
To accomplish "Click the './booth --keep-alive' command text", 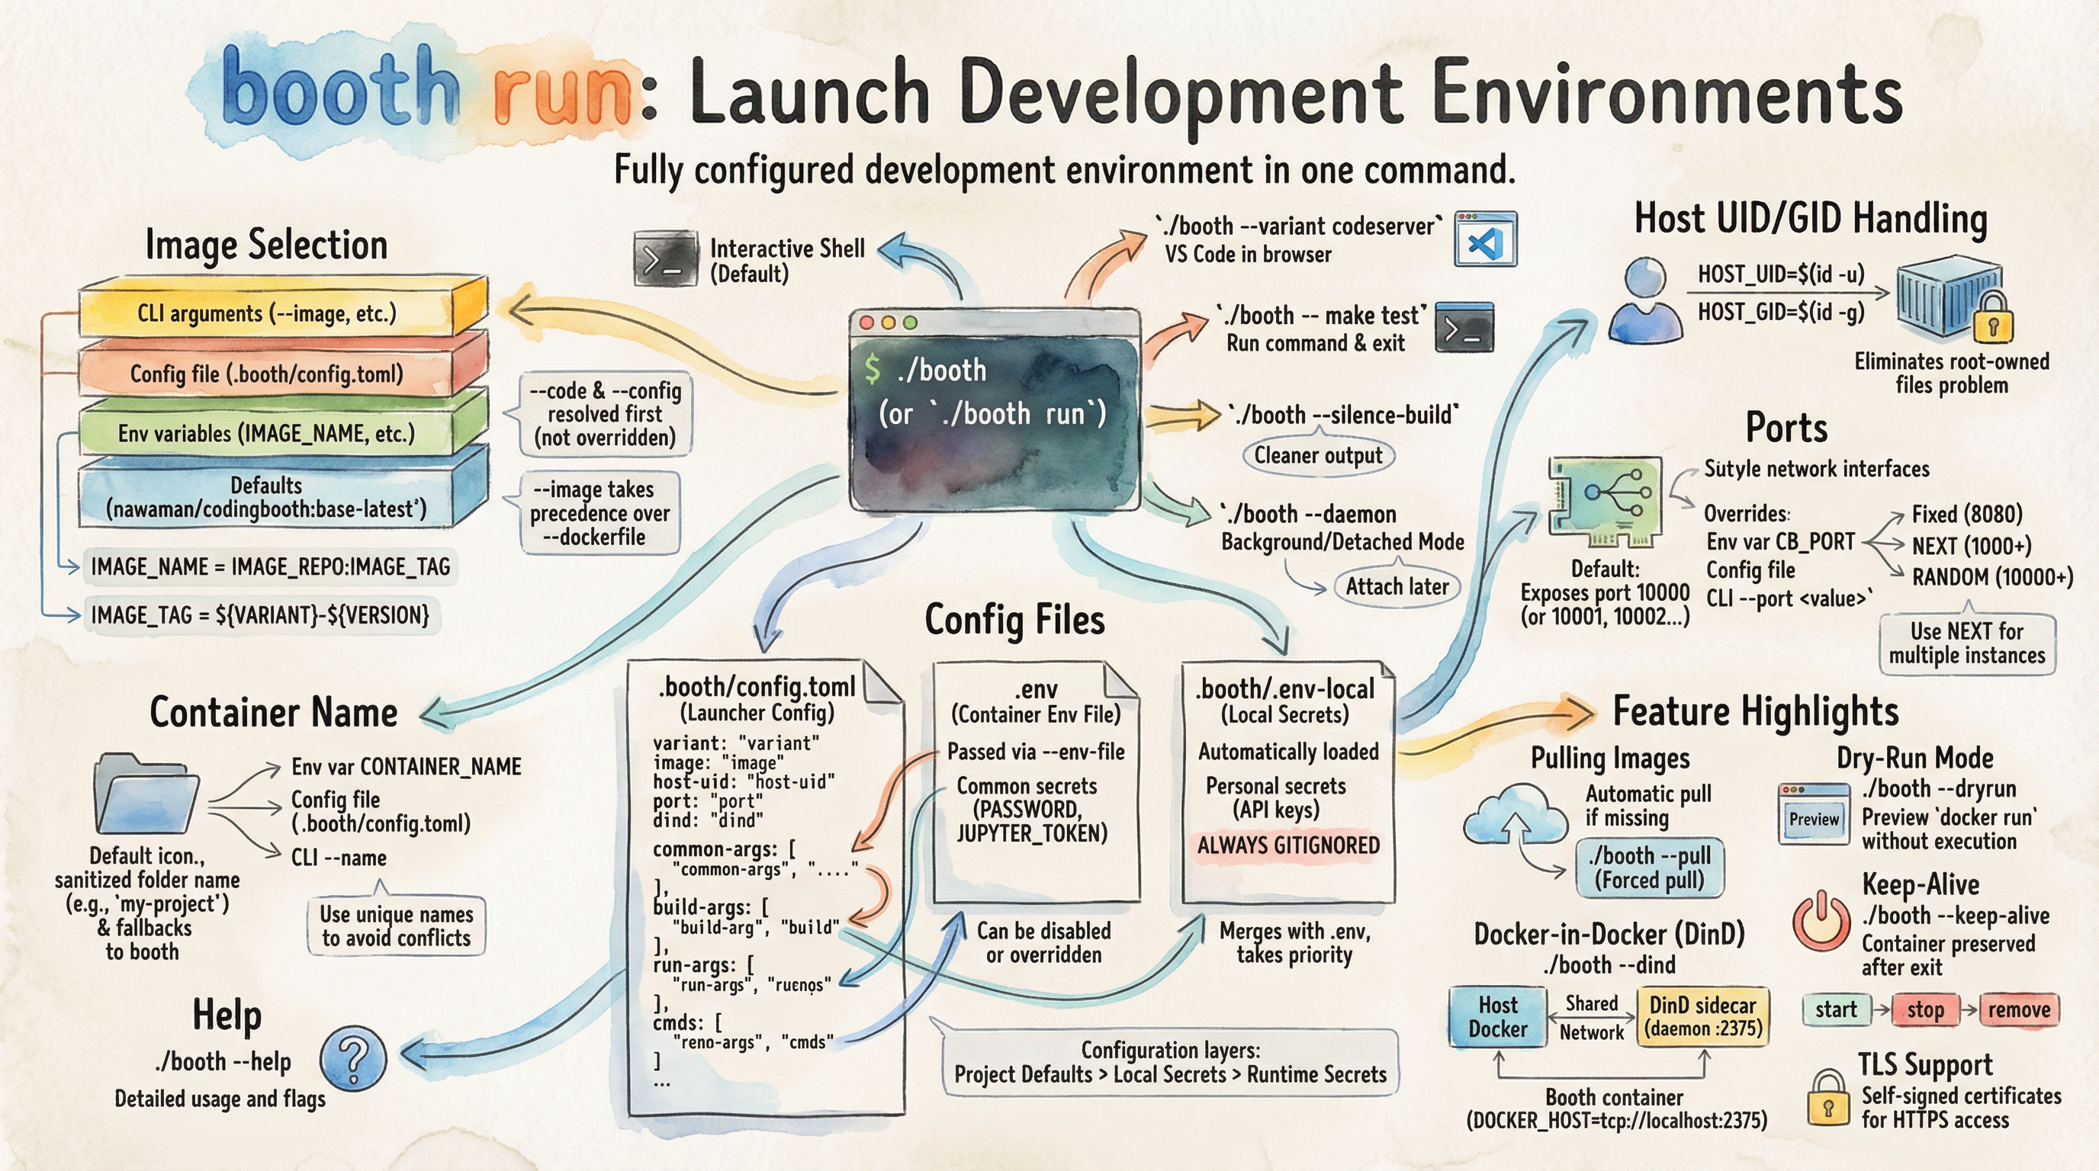I will tap(1955, 916).
